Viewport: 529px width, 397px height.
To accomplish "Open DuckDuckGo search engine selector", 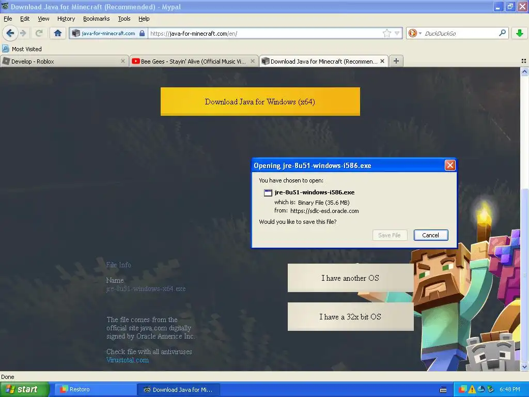I will pos(415,33).
